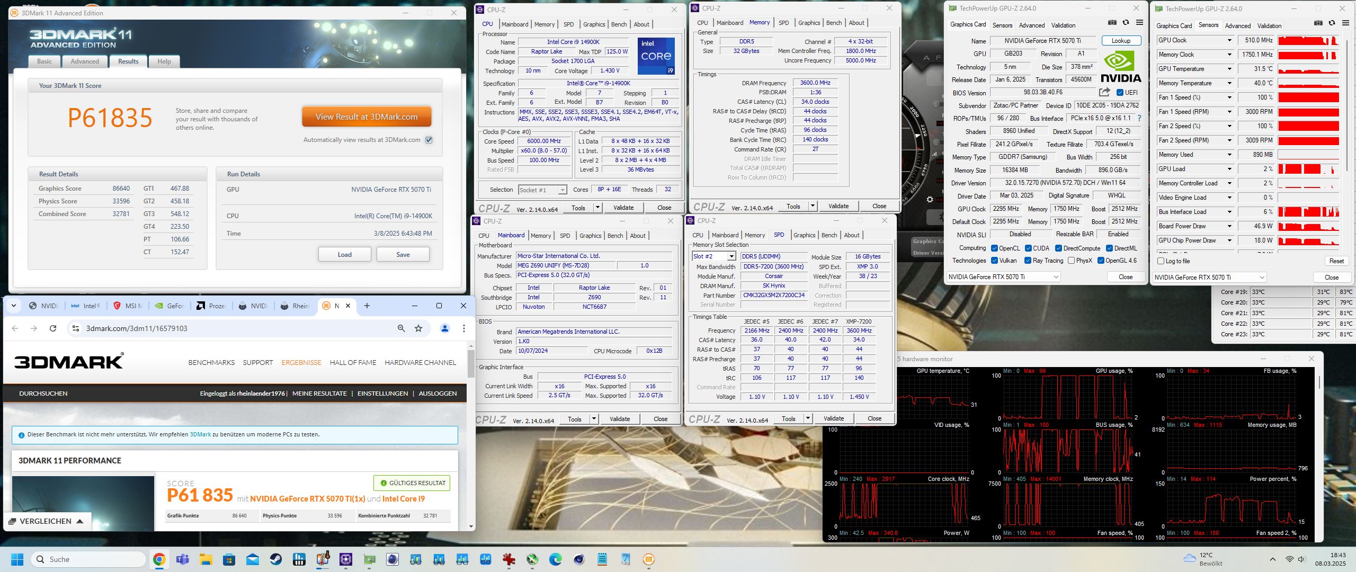Open Chrome's tab search chevron
The image size is (1356, 572).
[14, 306]
